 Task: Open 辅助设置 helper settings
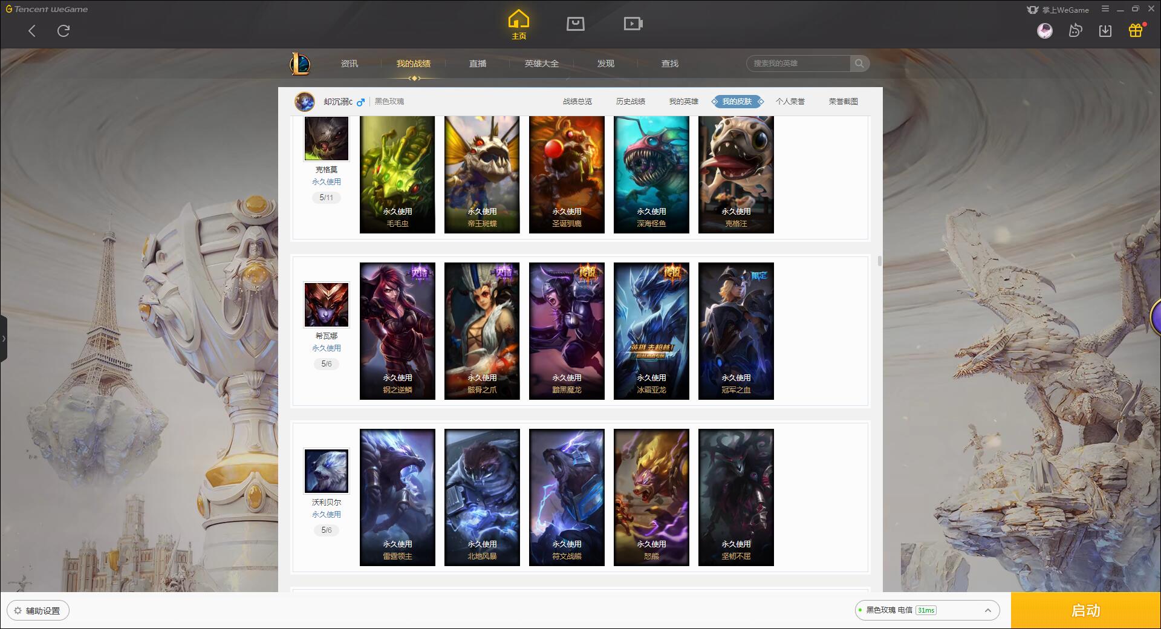click(x=38, y=611)
